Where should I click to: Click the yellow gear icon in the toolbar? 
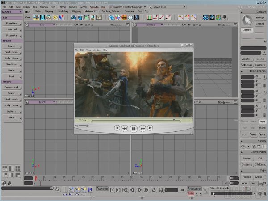(x=55, y=17)
